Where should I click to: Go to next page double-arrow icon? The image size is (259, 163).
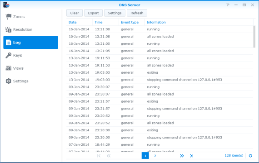tap(182, 156)
